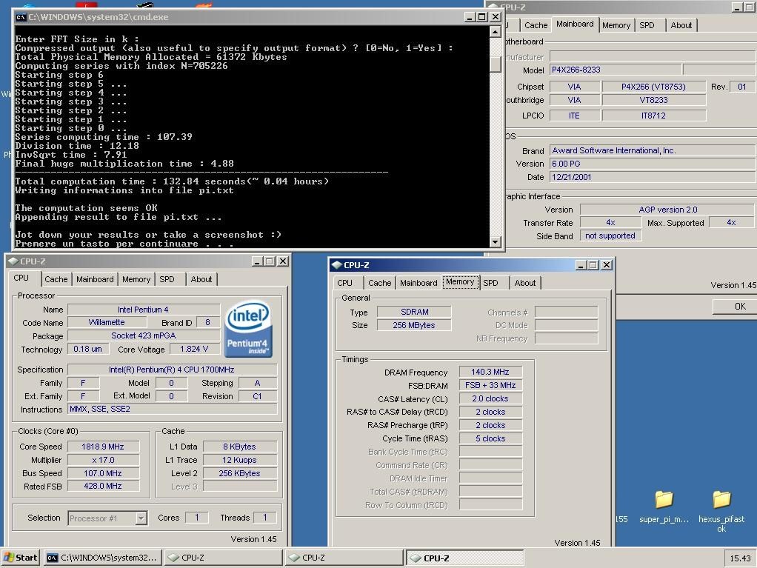Click the Willamette code name field

click(x=106, y=322)
